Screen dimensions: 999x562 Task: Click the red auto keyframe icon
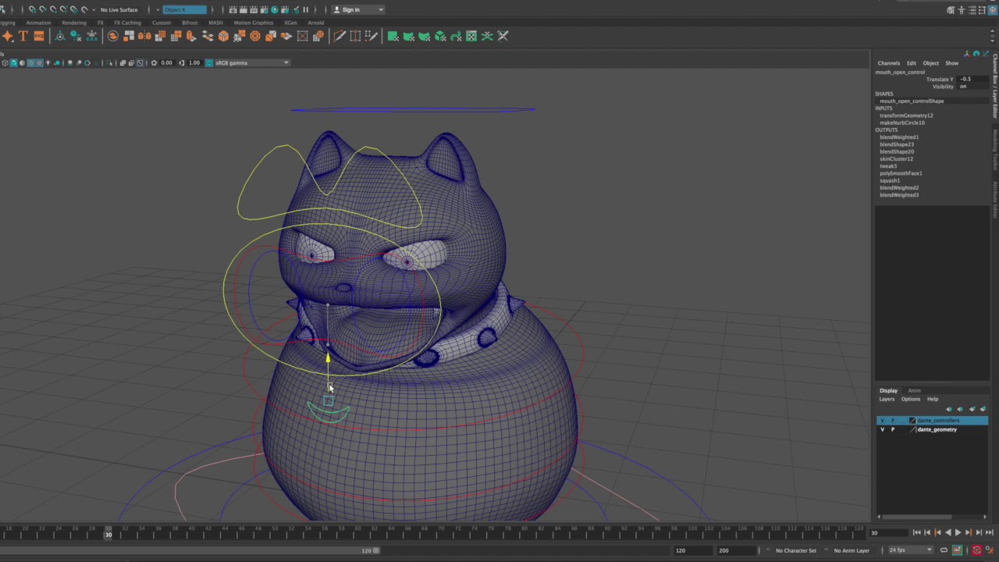click(x=976, y=550)
